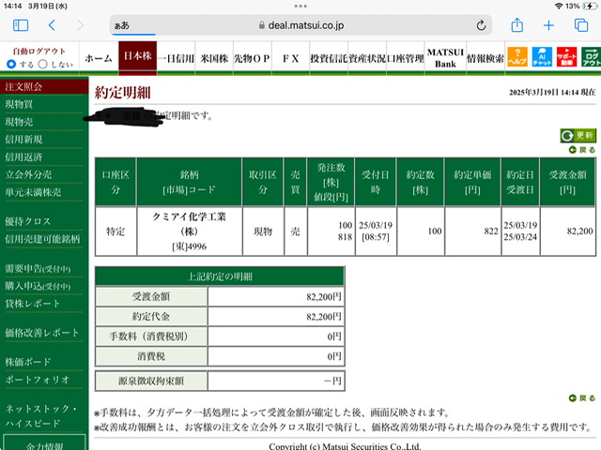Open the 情報検索 tab

click(485, 58)
